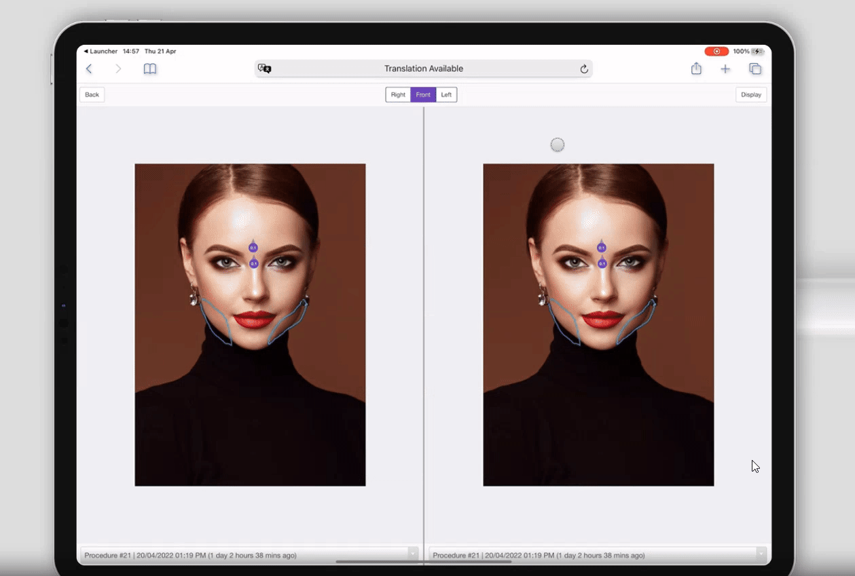The width and height of the screenshot is (855, 576).
Task: Tap Safari's back arrow
Action: click(x=89, y=69)
